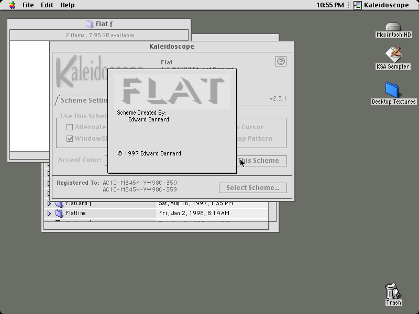This screenshot has width=419, height=314.
Task: Open the File menu
Action: [28, 5]
